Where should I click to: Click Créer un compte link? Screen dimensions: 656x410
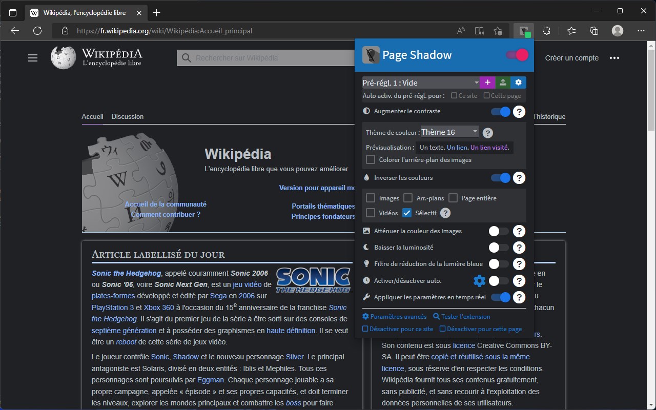pos(572,58)
